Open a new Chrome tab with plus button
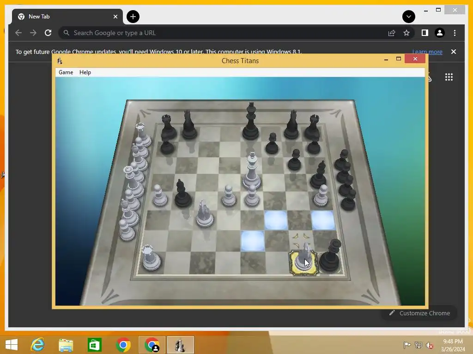 tap(133, 17)
